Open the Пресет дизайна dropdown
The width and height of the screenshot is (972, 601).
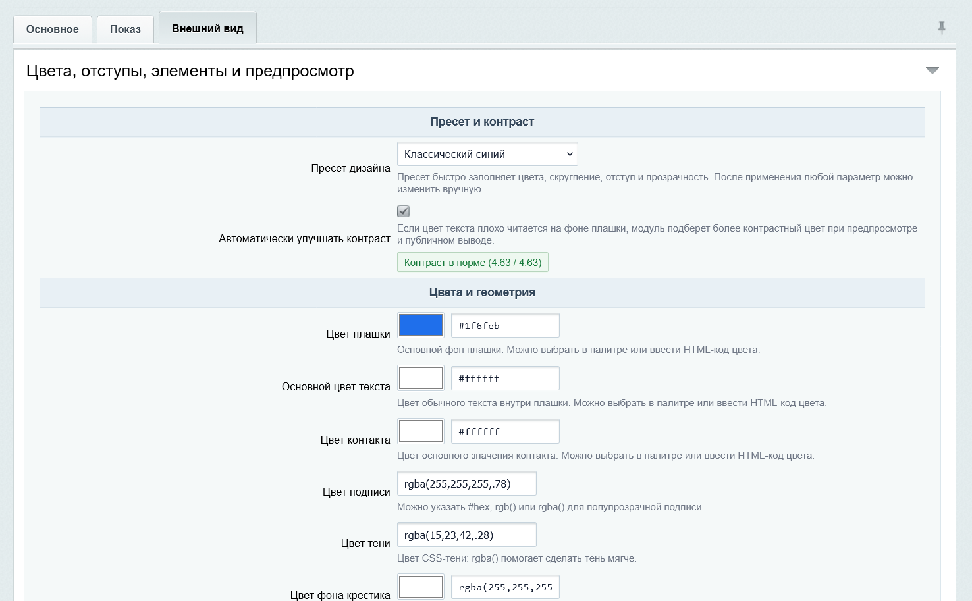[487, 154]
